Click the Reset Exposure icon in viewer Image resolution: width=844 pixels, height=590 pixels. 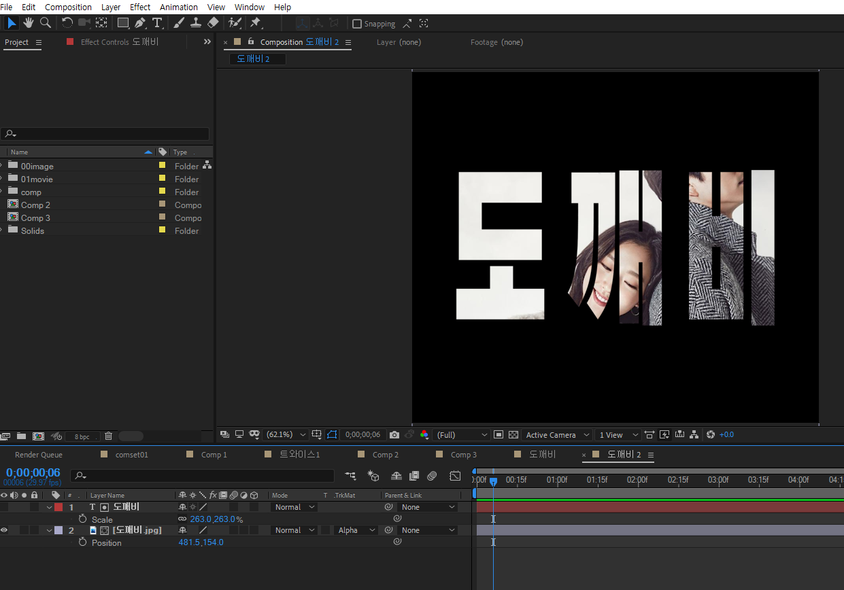711,434
